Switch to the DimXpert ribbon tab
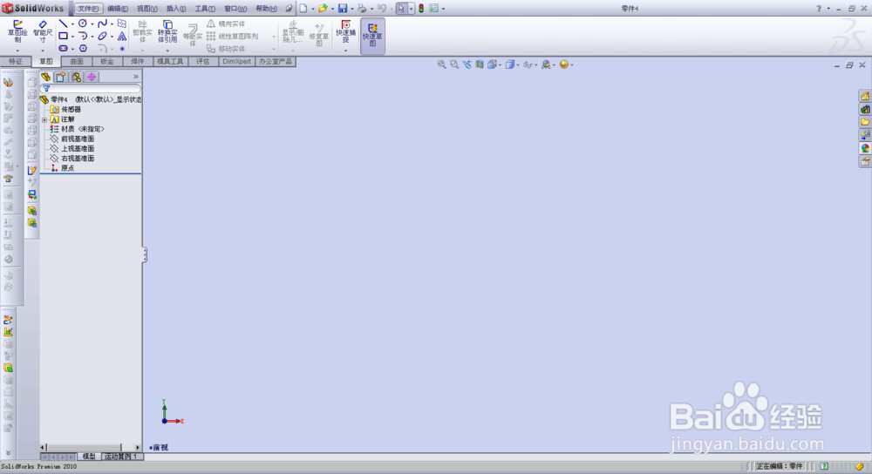 point(237,61)
